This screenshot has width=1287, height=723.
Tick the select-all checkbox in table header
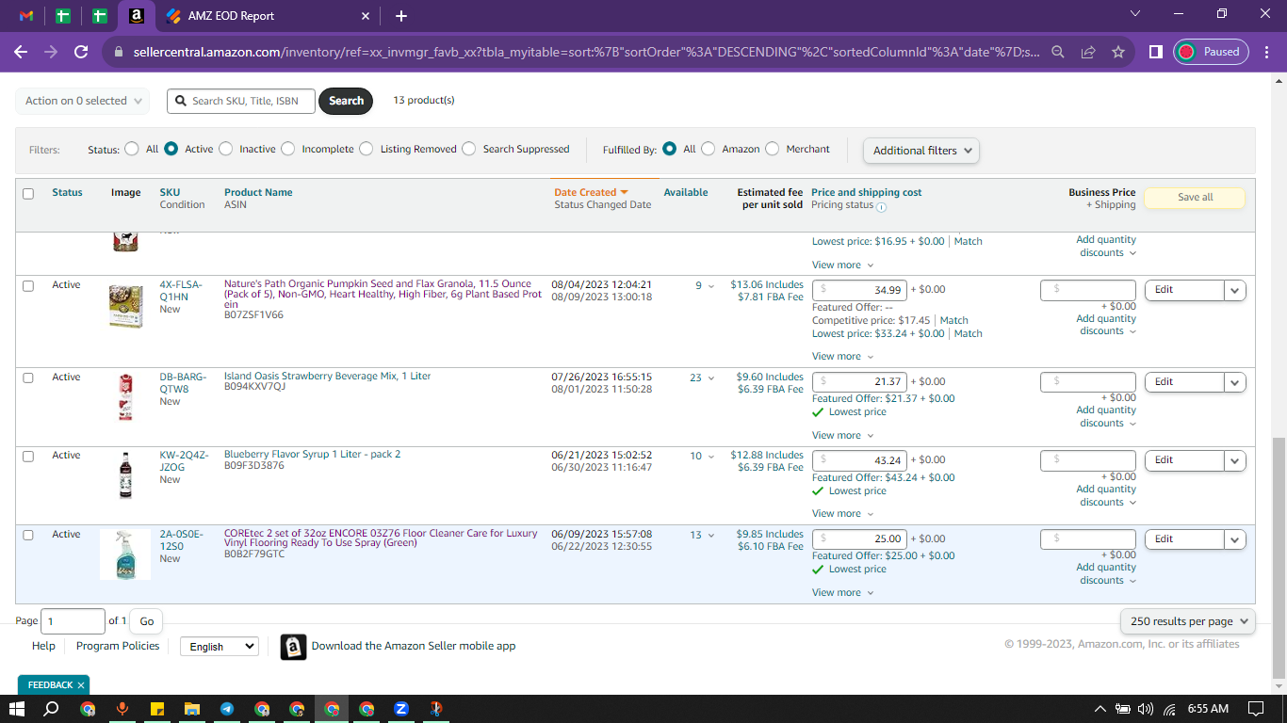coord(28,194)
